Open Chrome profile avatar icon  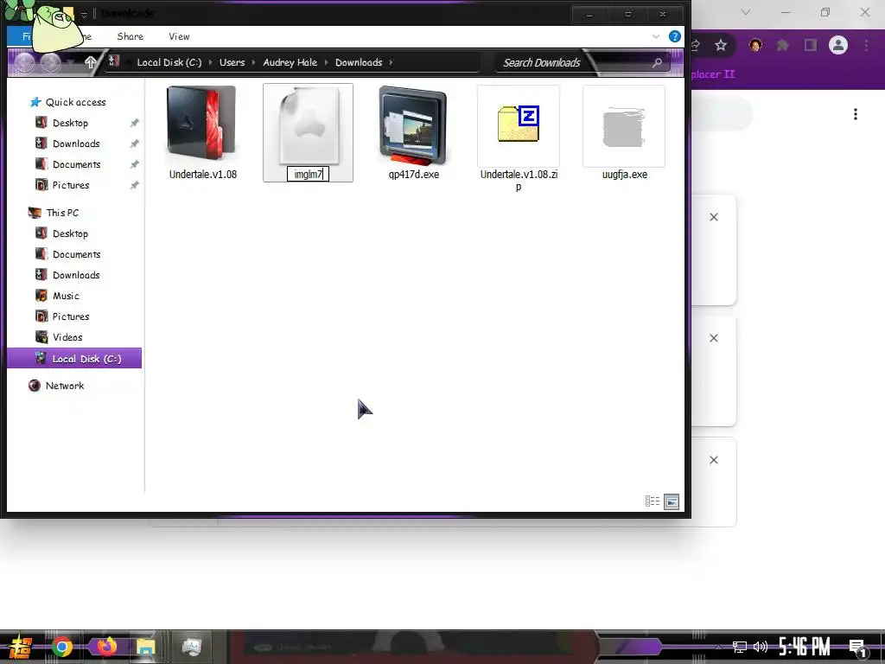[838, 45]
